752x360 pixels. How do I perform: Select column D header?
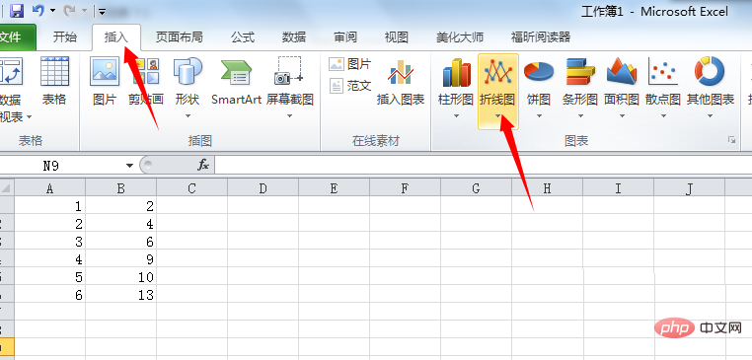263,188
